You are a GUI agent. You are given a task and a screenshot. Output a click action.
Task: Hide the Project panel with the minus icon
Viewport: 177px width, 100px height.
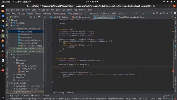coord(42,17)
